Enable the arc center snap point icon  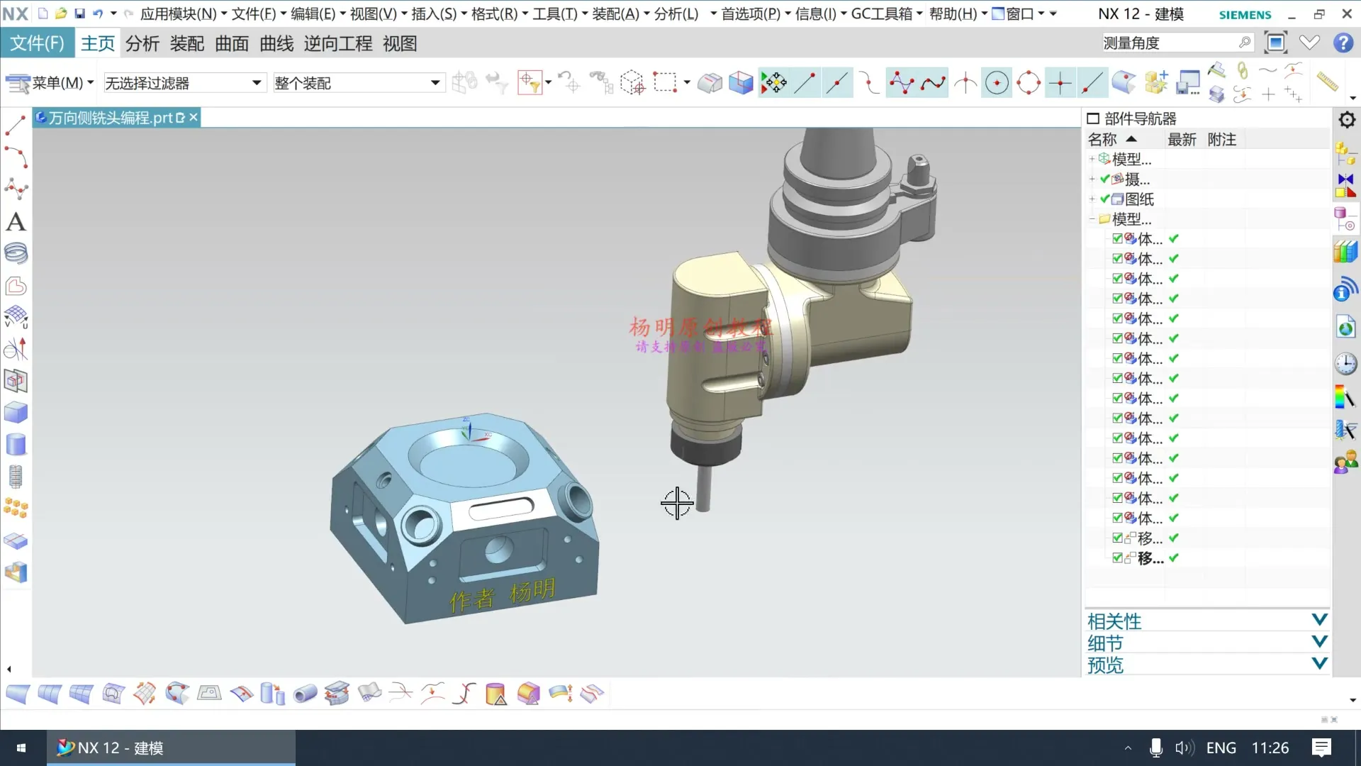997,83
